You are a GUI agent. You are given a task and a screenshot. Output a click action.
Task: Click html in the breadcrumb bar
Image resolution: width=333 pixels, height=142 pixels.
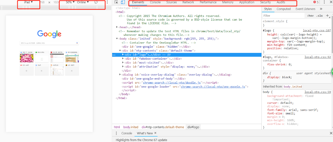(x=117, y=127)
